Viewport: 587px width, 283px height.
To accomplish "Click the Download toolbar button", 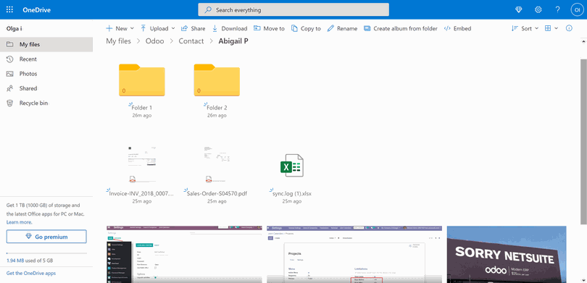I will [x=230, y=28].
